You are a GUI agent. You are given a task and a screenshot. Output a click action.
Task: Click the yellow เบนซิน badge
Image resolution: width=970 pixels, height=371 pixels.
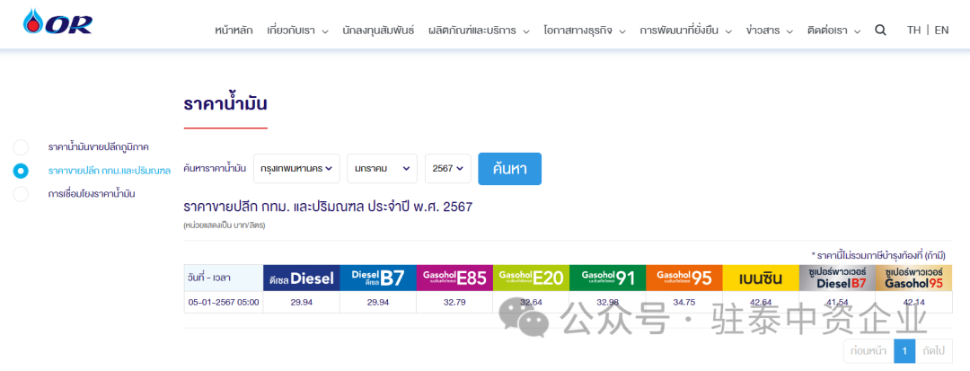pos(761,278)
